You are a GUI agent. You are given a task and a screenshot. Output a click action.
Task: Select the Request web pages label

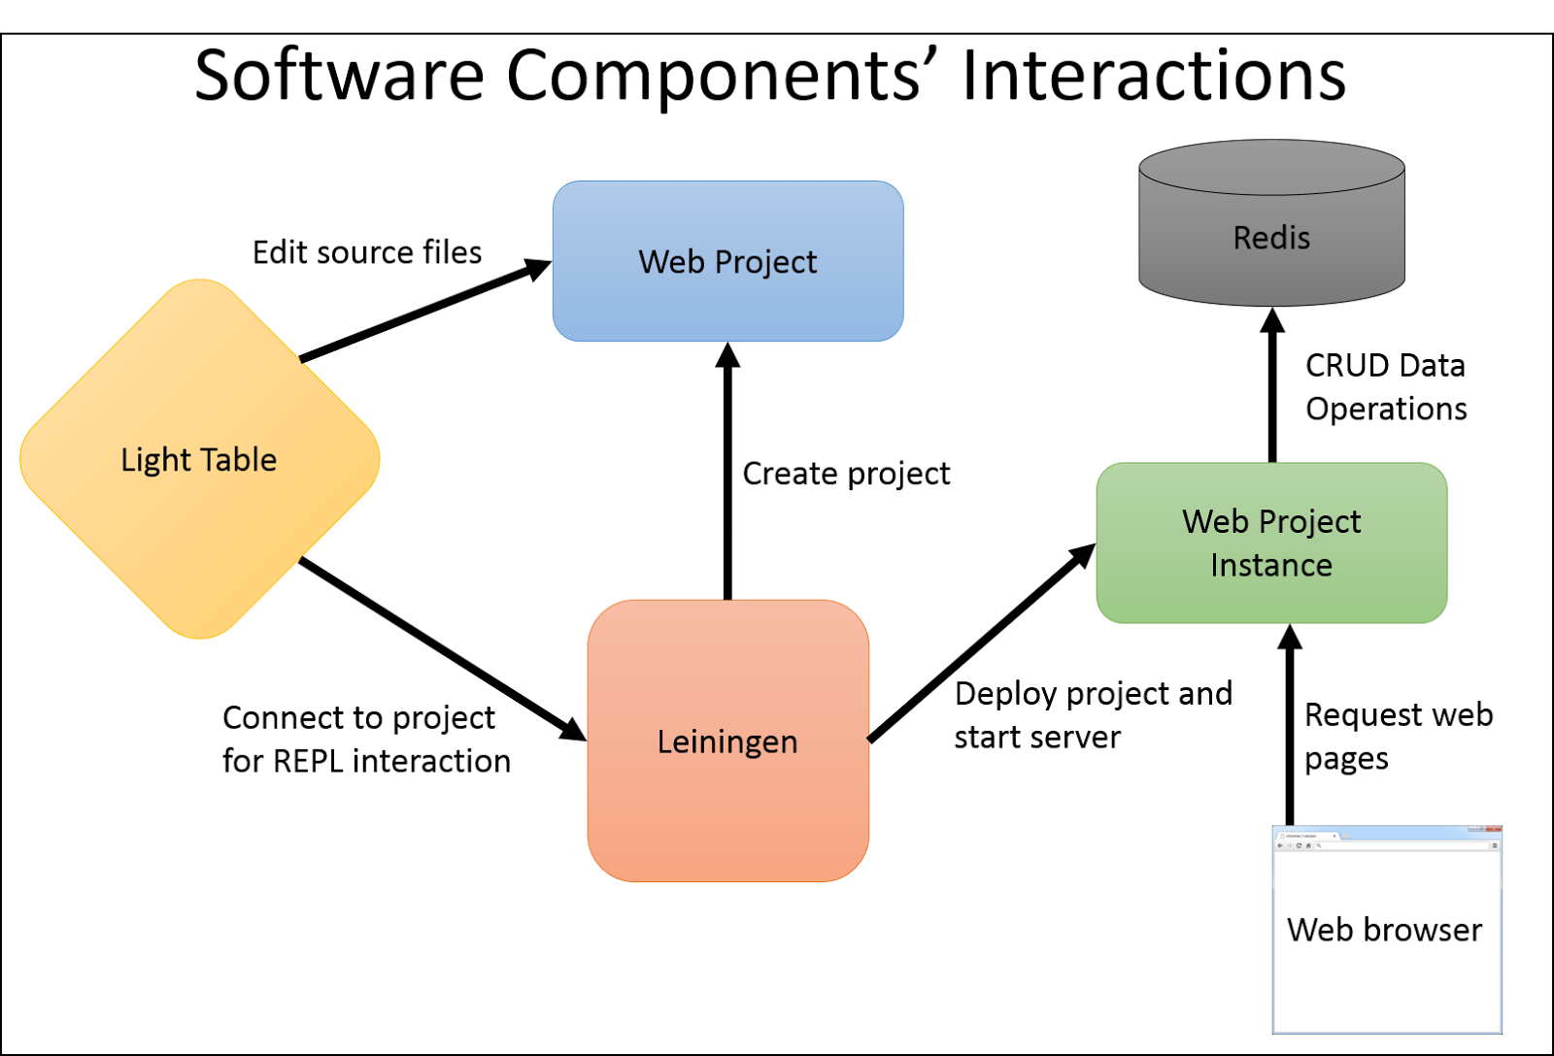coord(1399,737)
